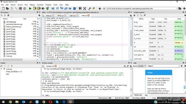Screen dimensions: 186x104
Task: Stop debugging with the blue square icon
Action: 74,8
